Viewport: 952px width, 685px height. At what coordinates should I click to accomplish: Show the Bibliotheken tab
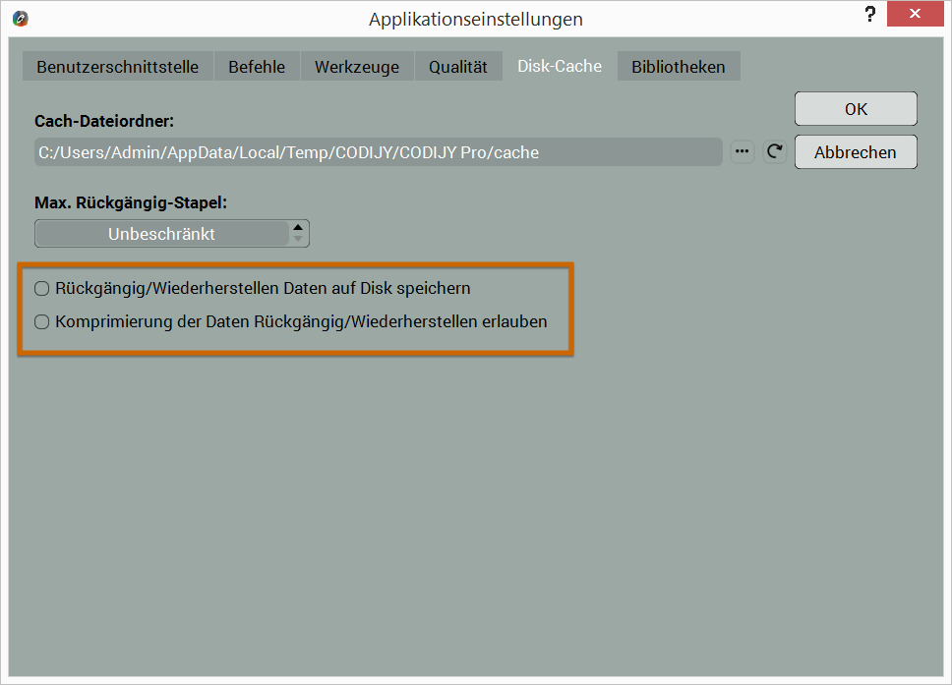click(x=679, y=67)
